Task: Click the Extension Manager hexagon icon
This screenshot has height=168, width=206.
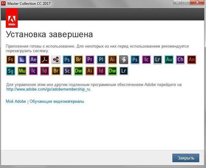Action: [x=56, y=60]
